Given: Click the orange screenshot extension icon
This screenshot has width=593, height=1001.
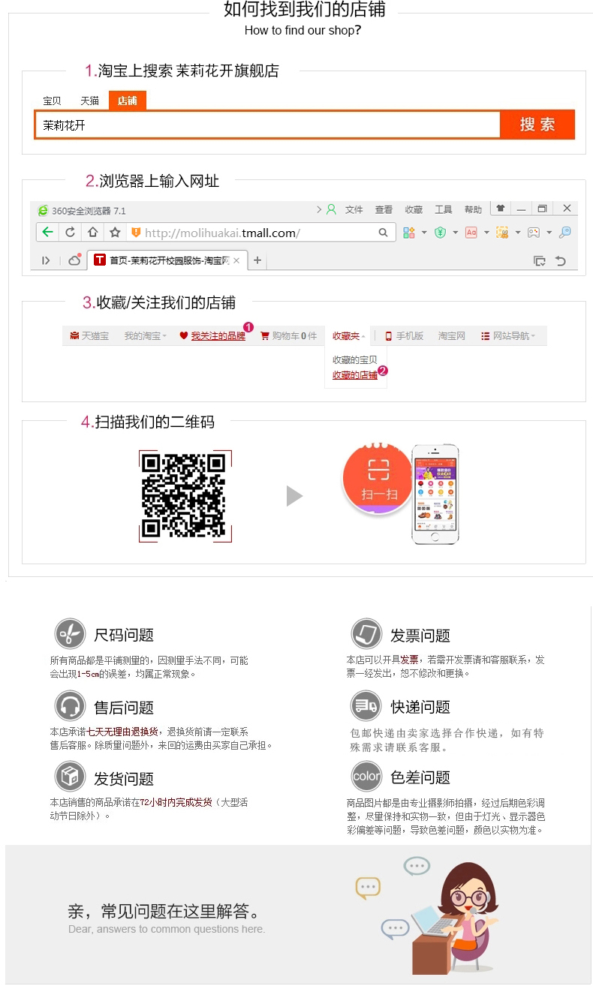Looking at the screenshot, I should (x=502, y=233).
